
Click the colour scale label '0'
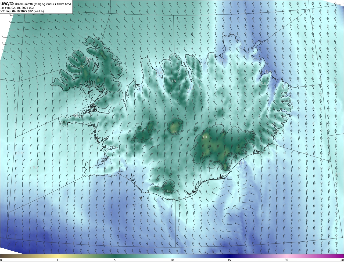tap(1, 260)
